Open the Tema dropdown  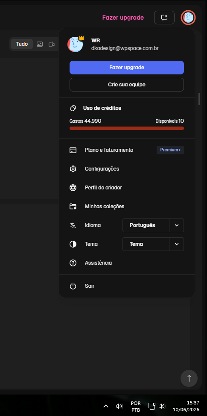coord(153,244)
